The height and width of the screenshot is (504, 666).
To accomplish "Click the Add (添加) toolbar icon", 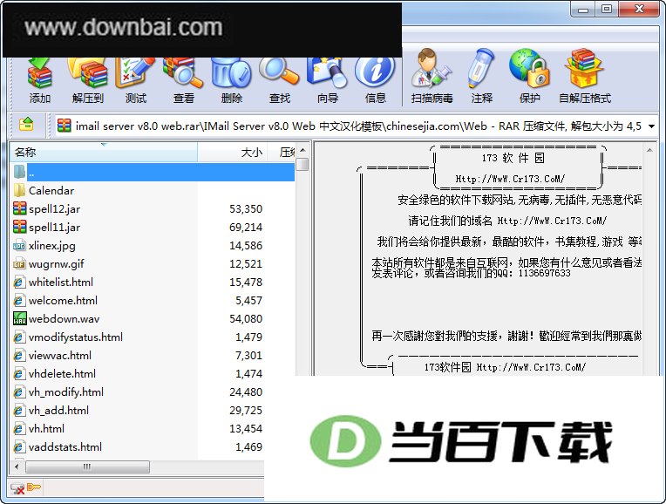I will pyautogui.click(x=40, y=73).
